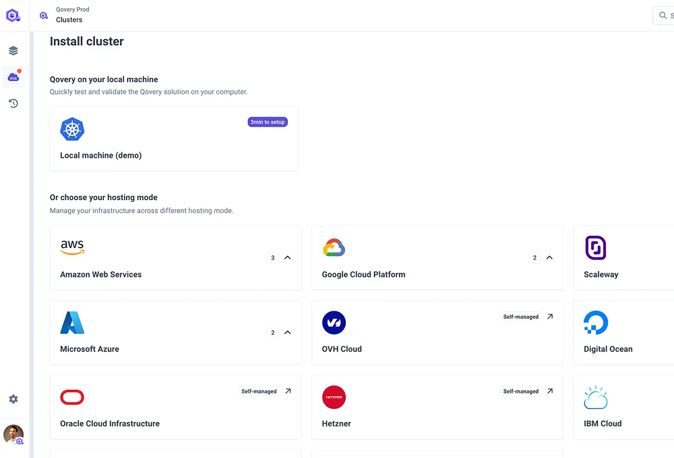The image size is (674, 458).
Task: Click the Qovery Prod organization icon in header
Action: 43,15
